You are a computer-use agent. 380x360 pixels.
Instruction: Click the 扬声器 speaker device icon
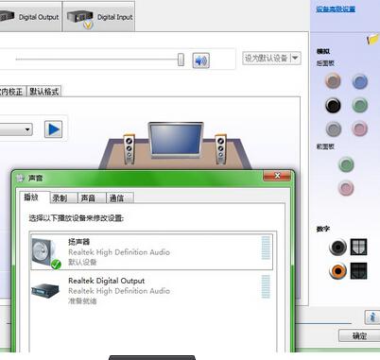[x=45, y=253]
